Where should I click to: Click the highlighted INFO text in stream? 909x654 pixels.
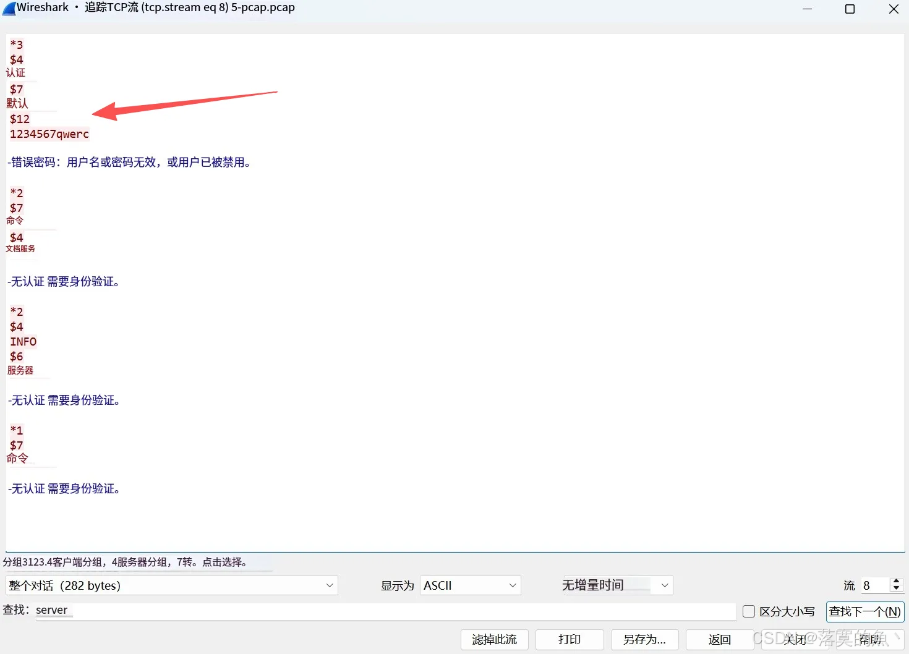(x=23, y=341)
